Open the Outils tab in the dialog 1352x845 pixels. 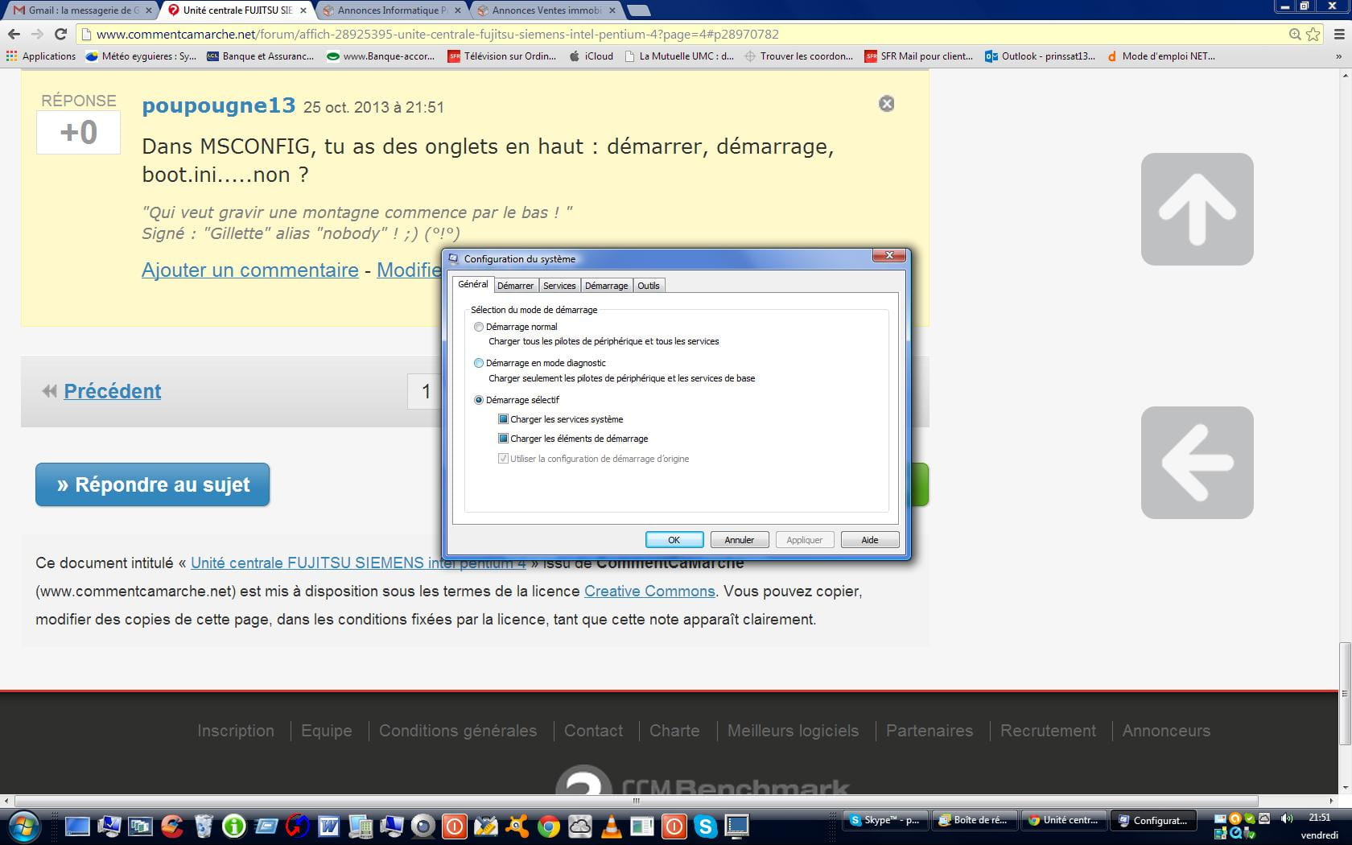(x=648, y=286)
